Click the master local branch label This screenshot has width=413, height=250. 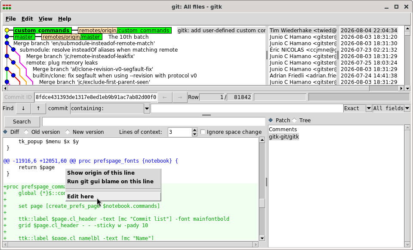coord(24,37)
